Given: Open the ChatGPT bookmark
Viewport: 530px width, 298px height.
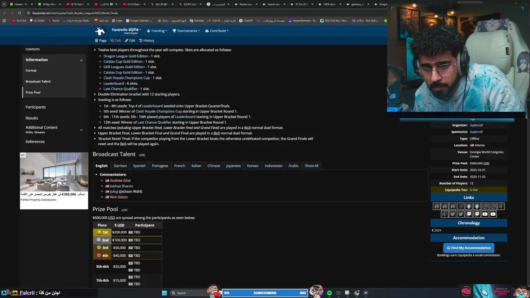Looking at the screenshot, I should point(246,20).
